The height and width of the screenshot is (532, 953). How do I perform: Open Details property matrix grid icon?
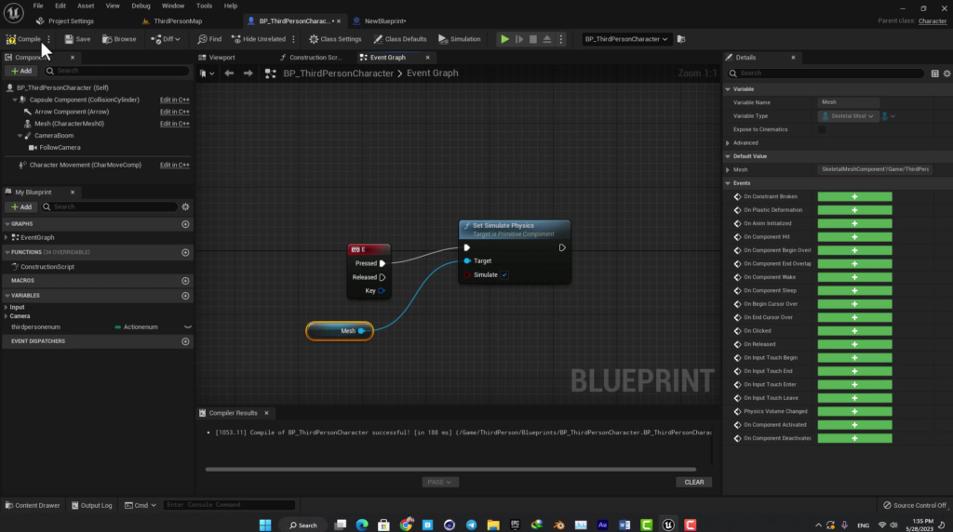(x=934, y=73)
